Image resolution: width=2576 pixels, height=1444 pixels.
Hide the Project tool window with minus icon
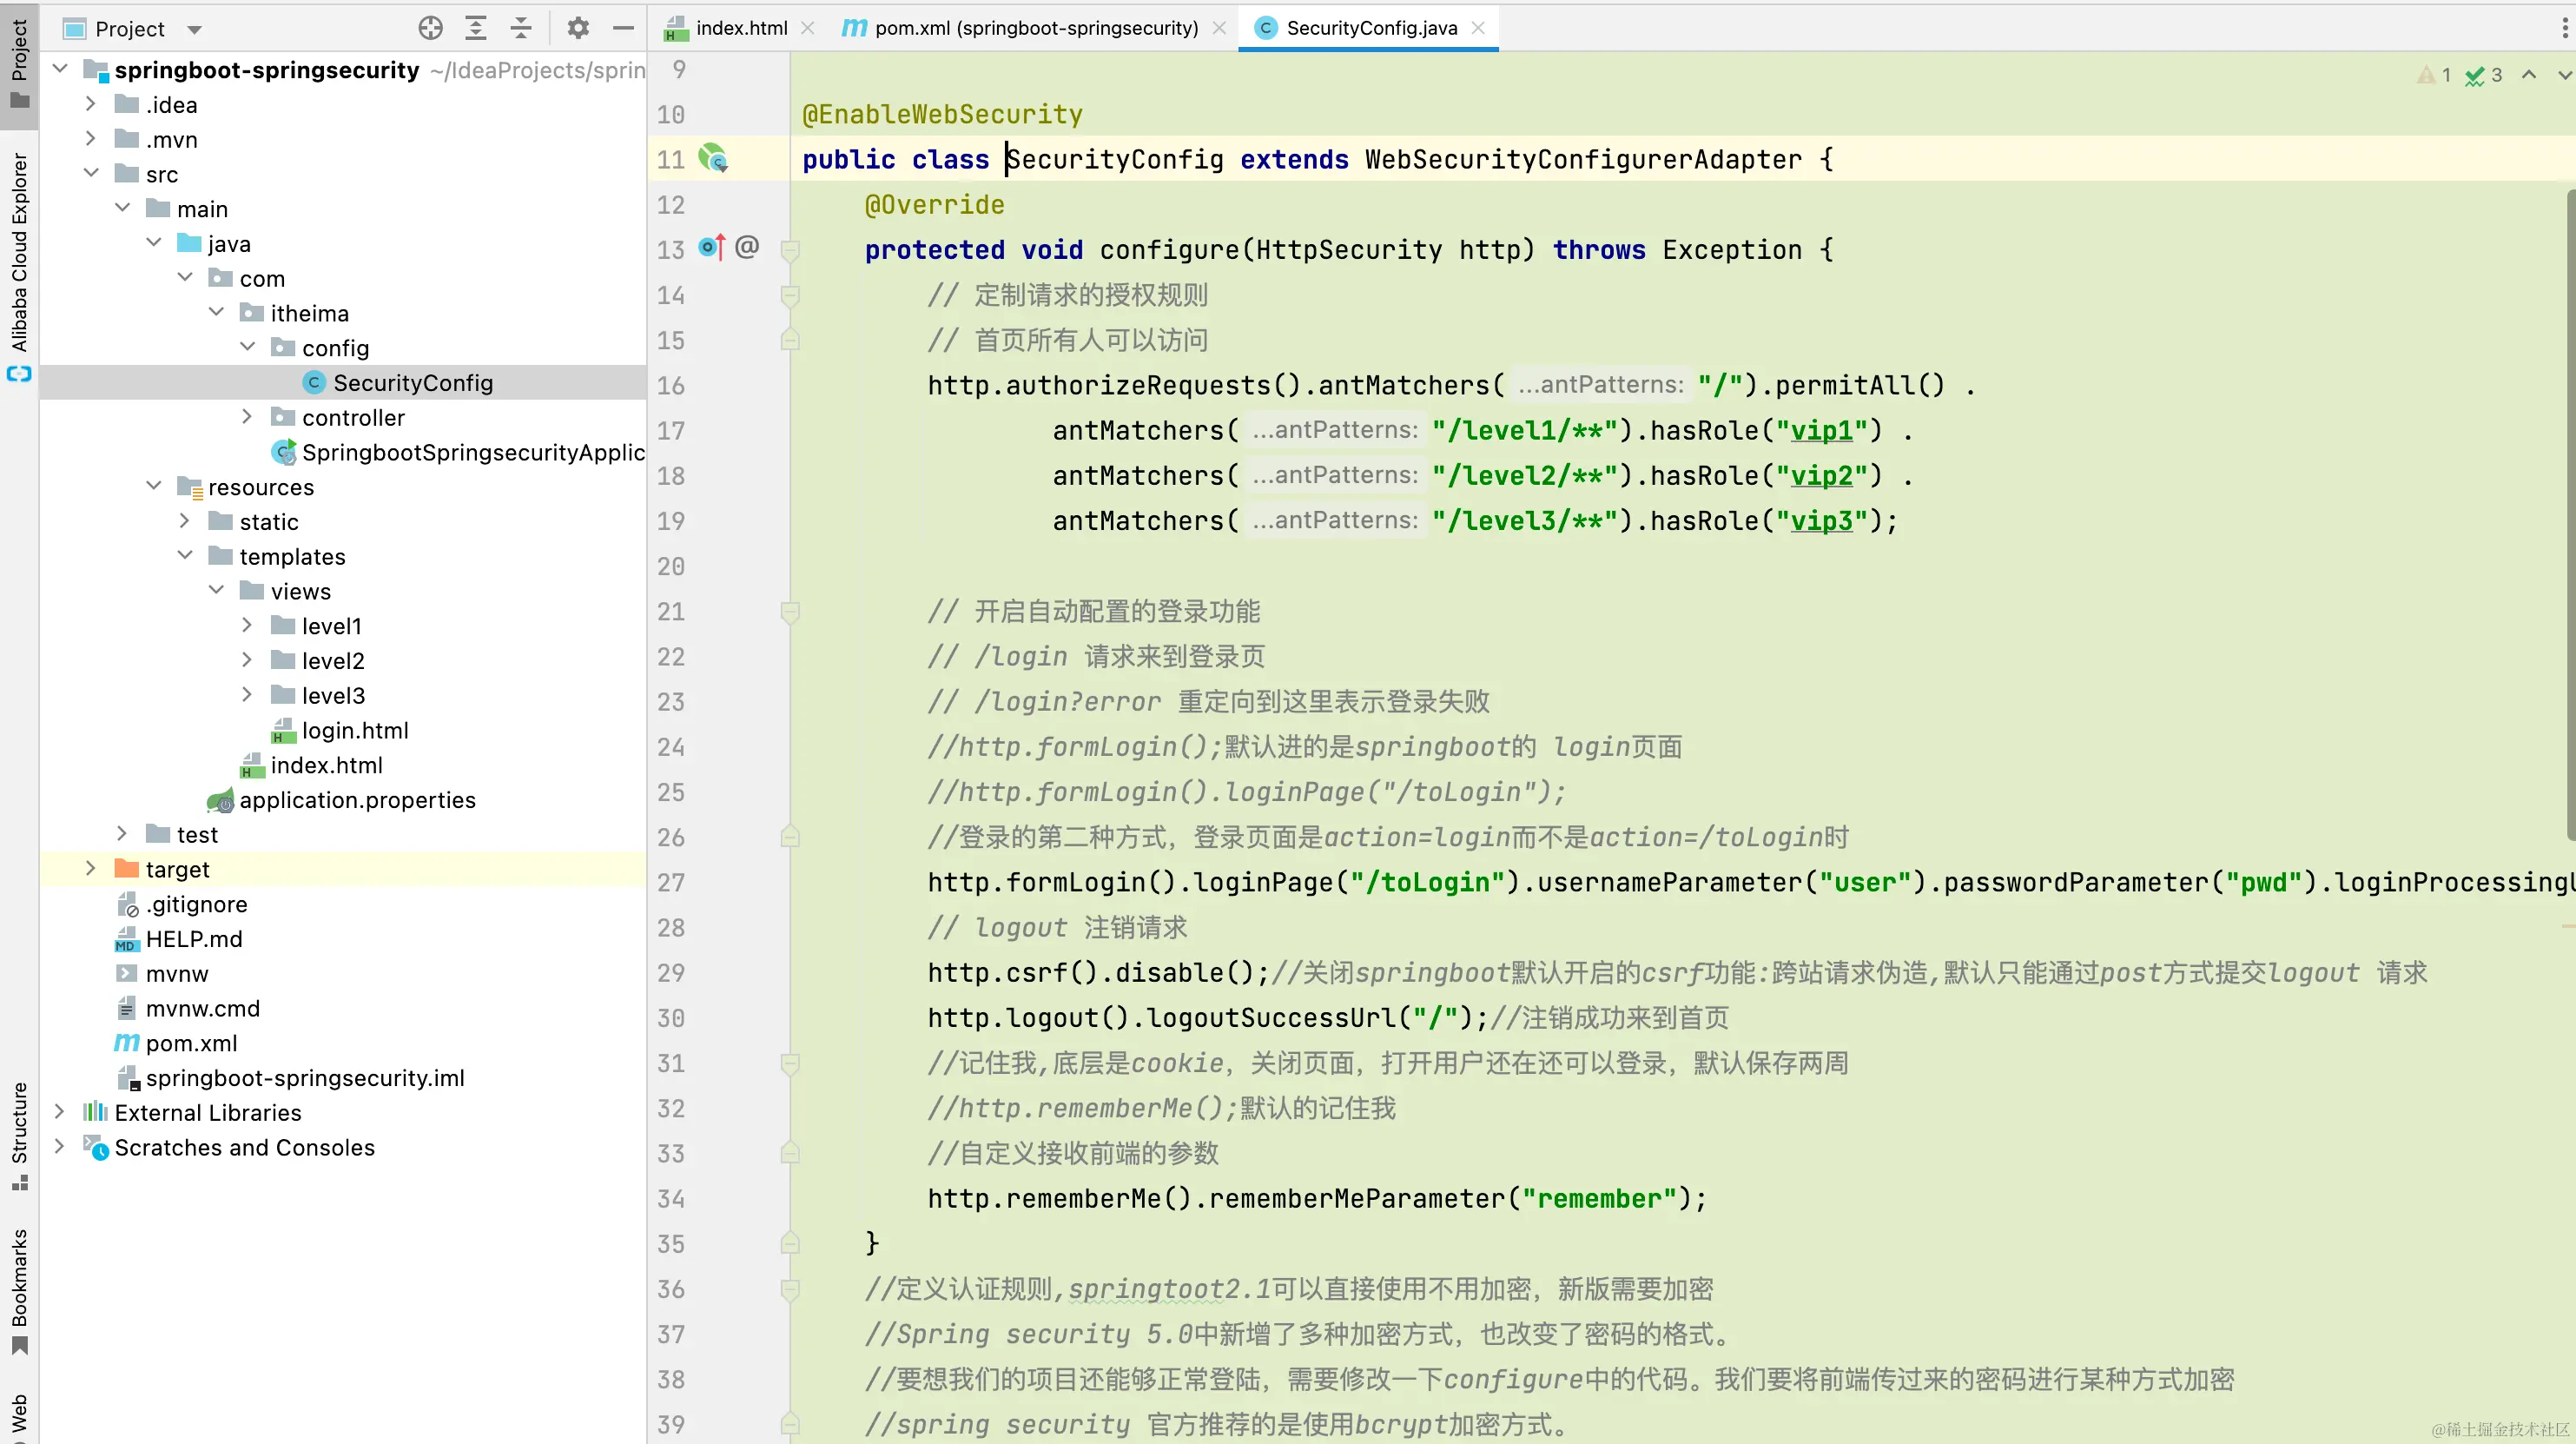tap(623, 28)
